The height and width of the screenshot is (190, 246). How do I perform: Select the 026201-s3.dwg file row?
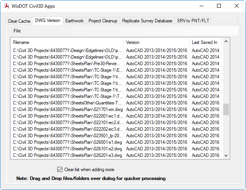67,155
